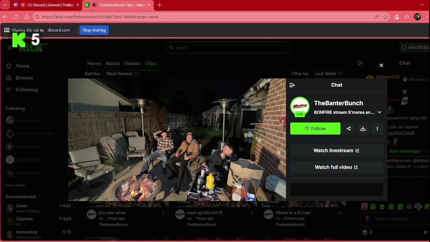This screenshot has width=430, height=242.
Task: Open browser home page icon
Action: [27, 17]
